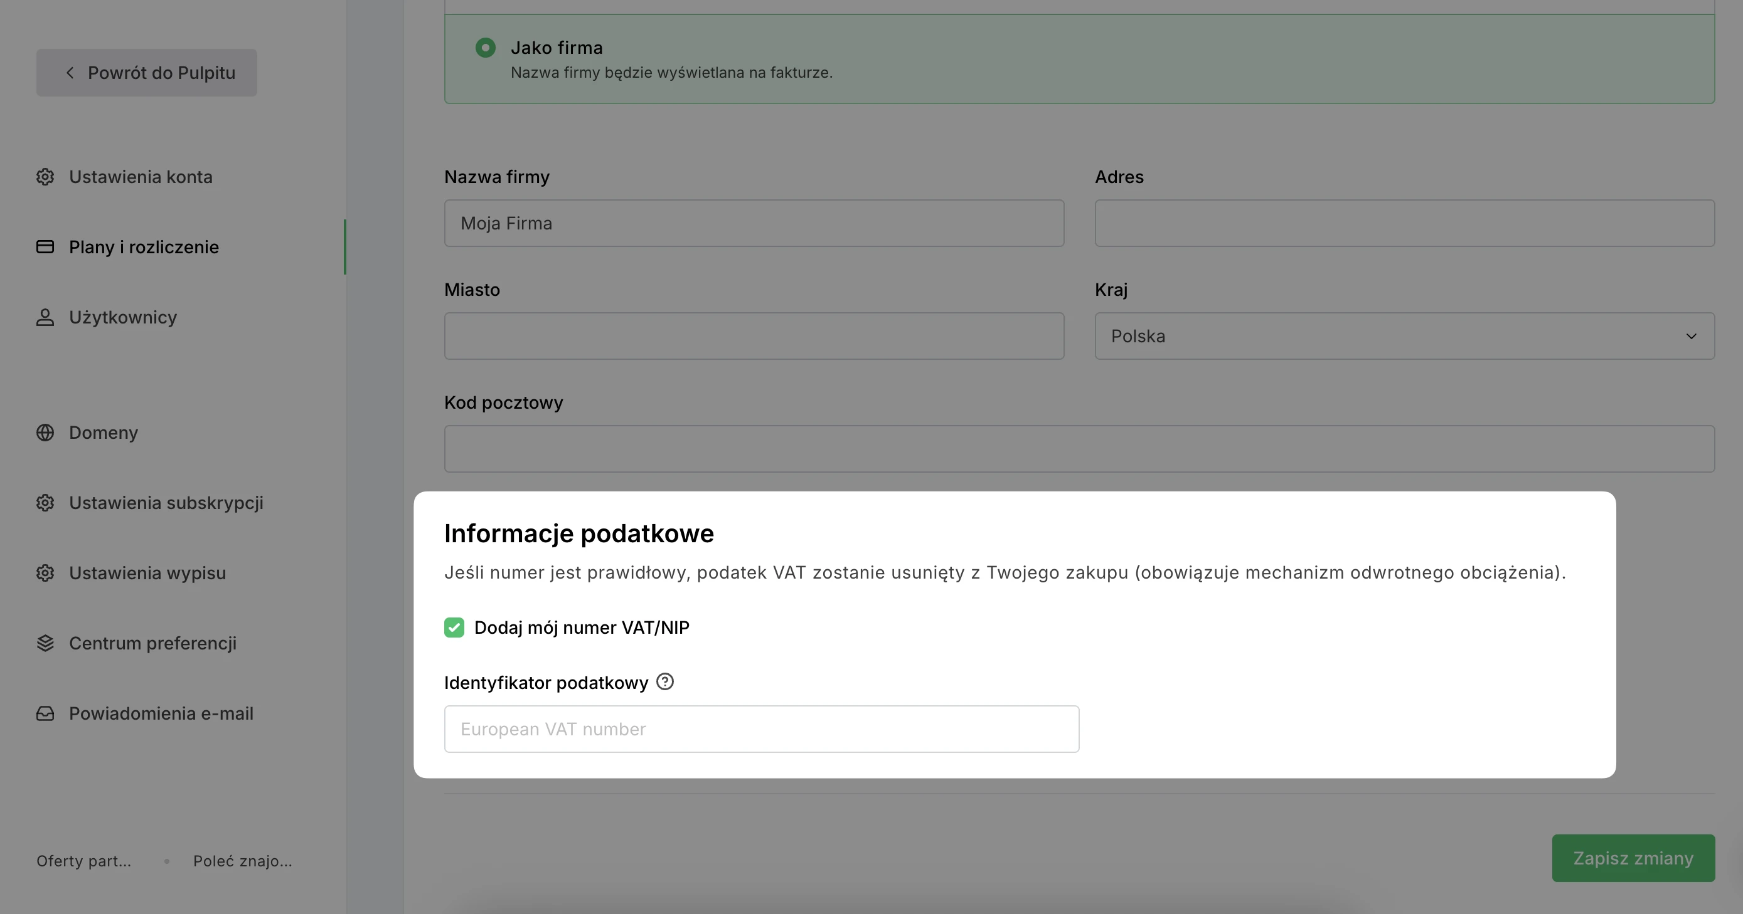
Task: Select the Jako firma radio button
Action: pos(485,48)
